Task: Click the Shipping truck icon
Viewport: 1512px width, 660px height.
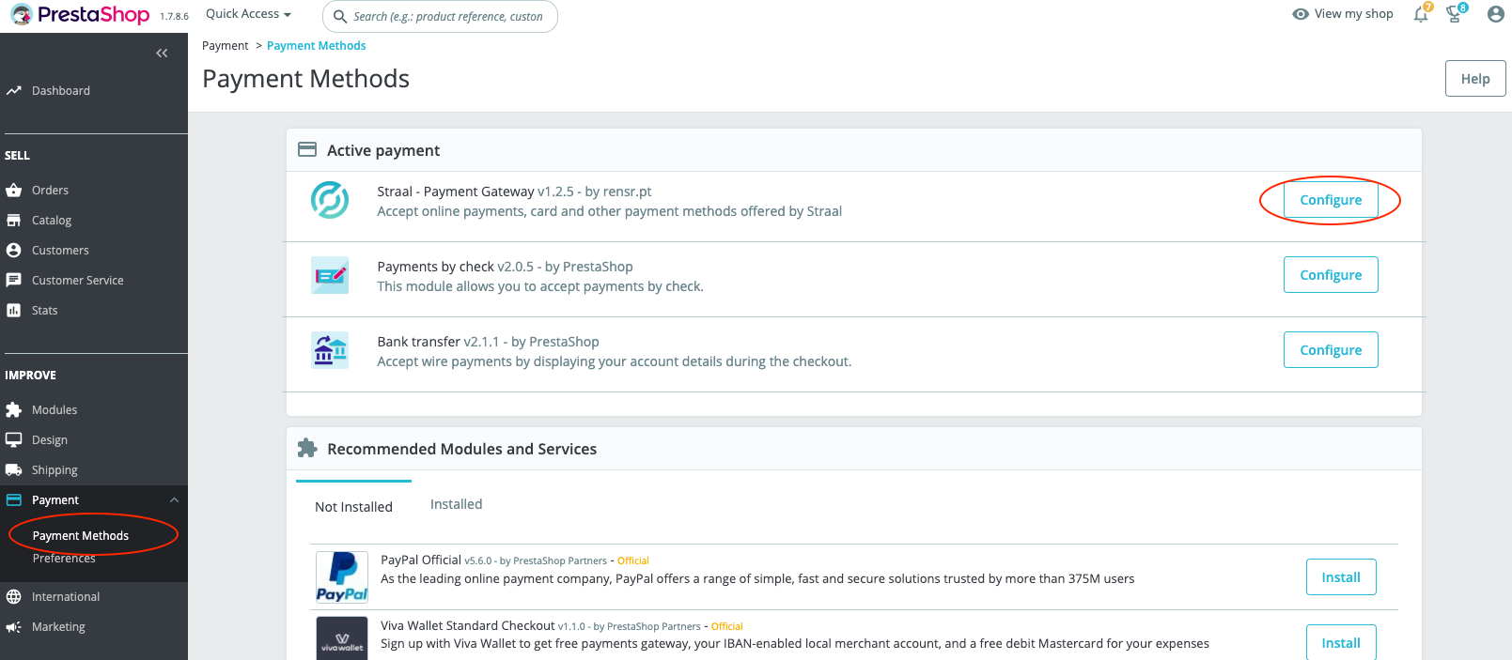Action: 13,470
